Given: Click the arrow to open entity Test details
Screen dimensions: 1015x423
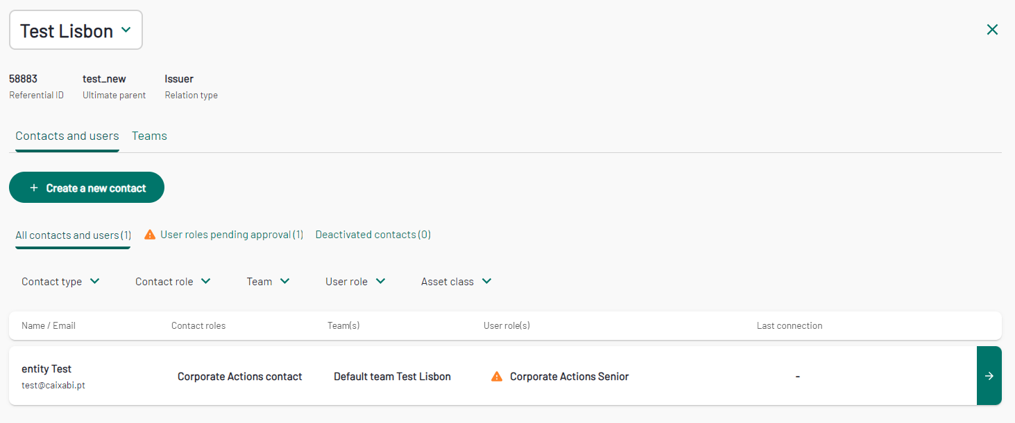Looking at the screenshot, I should (989, 376).
